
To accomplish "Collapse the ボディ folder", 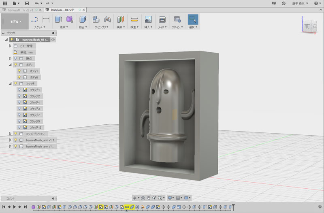I will point(10,65).
